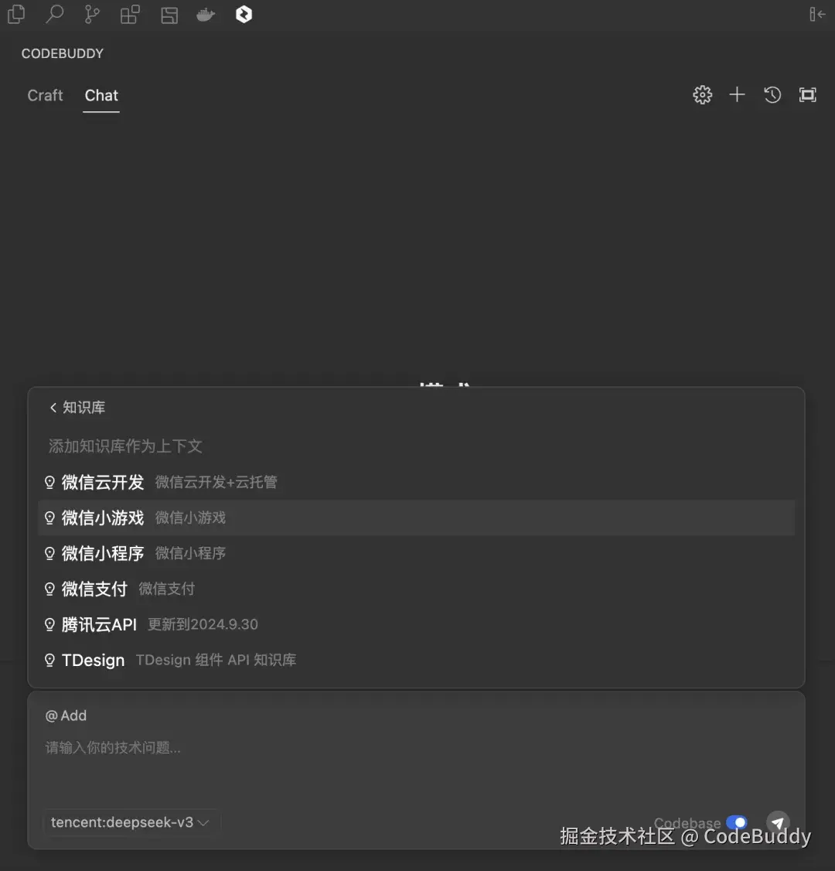
Task: Click the Explorer files icon
Action: (16, 15)
